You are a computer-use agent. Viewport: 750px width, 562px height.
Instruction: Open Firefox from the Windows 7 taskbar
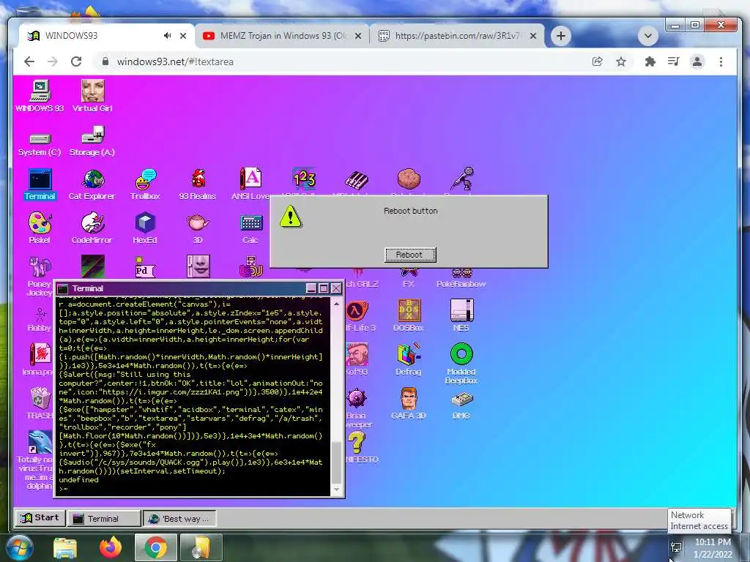pos(111,547)
